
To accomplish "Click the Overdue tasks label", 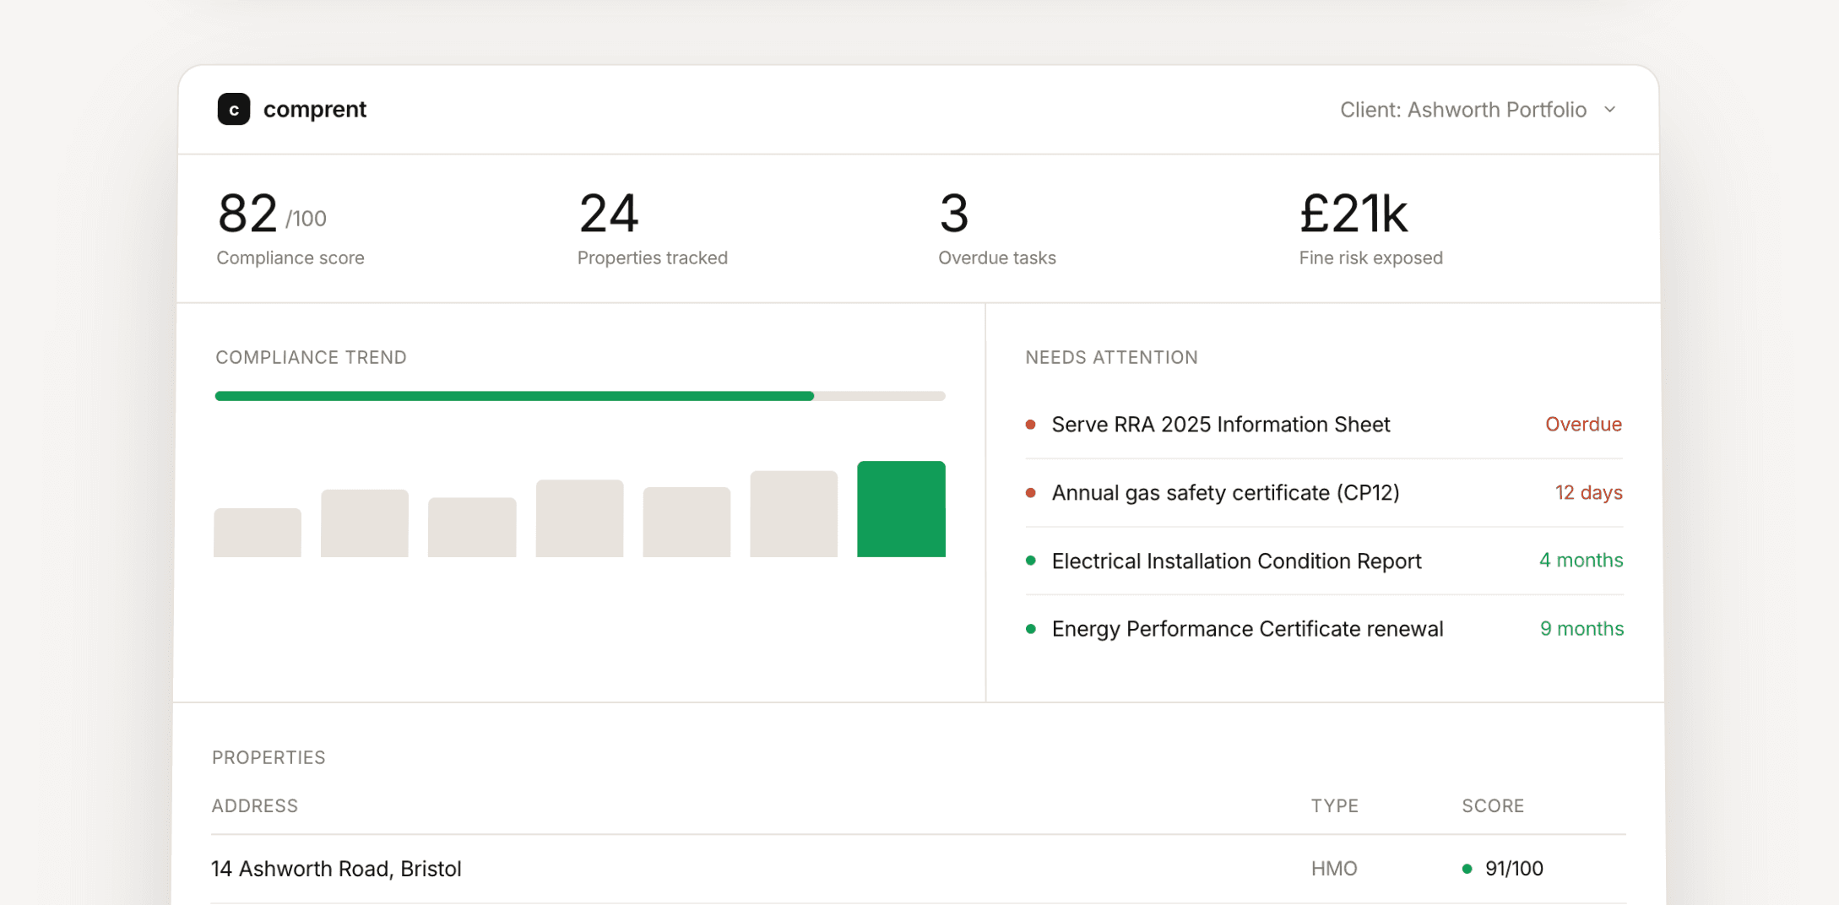I will (x=997, y=257).
